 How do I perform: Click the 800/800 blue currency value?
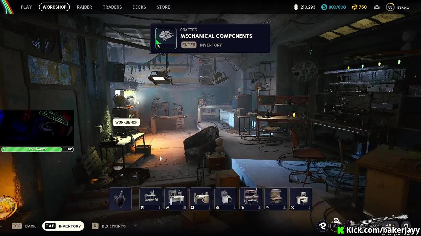pyautogui.click(x=337, y=7)
